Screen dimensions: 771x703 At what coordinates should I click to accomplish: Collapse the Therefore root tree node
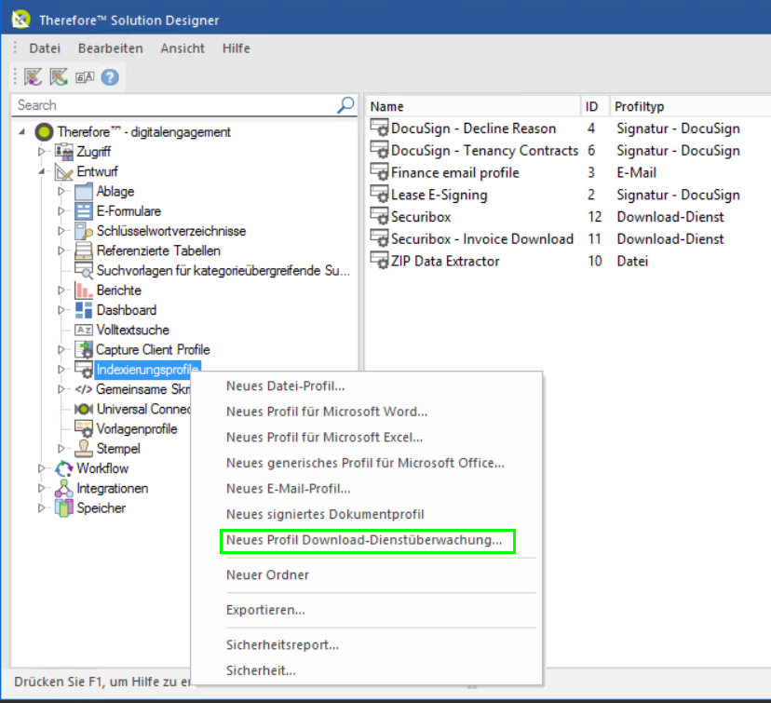pos(21,131)
